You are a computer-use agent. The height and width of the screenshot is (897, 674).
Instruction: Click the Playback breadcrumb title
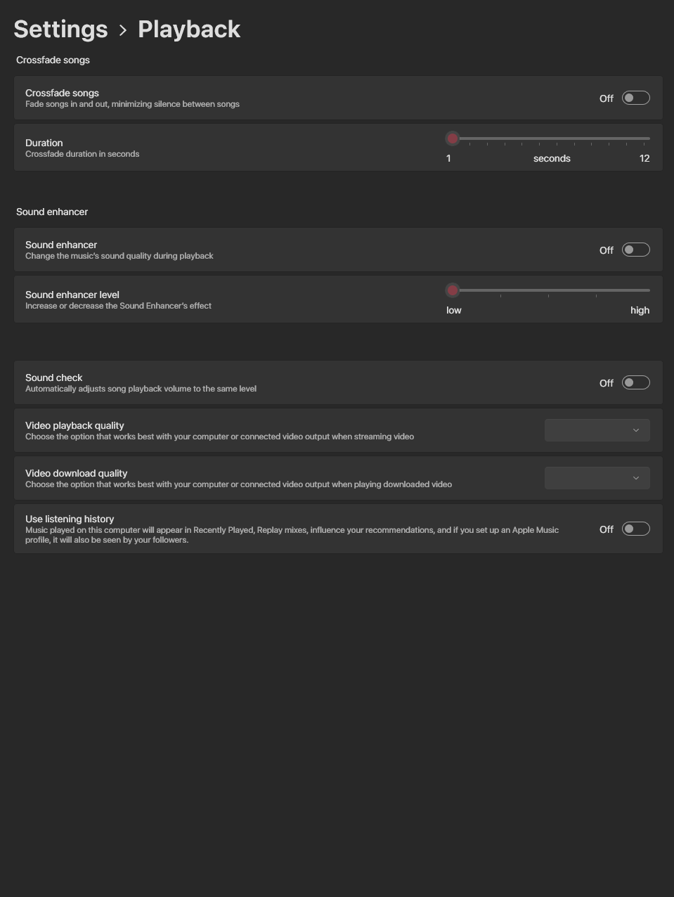[189, 29]
